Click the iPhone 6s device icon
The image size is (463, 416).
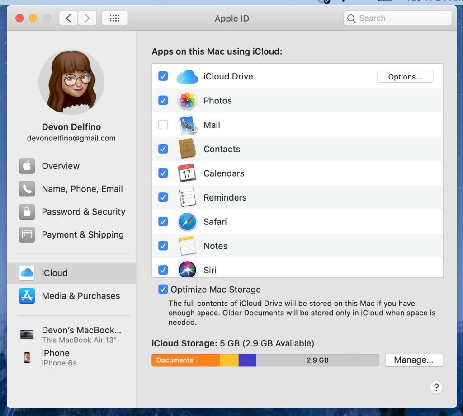coord(27,358)
